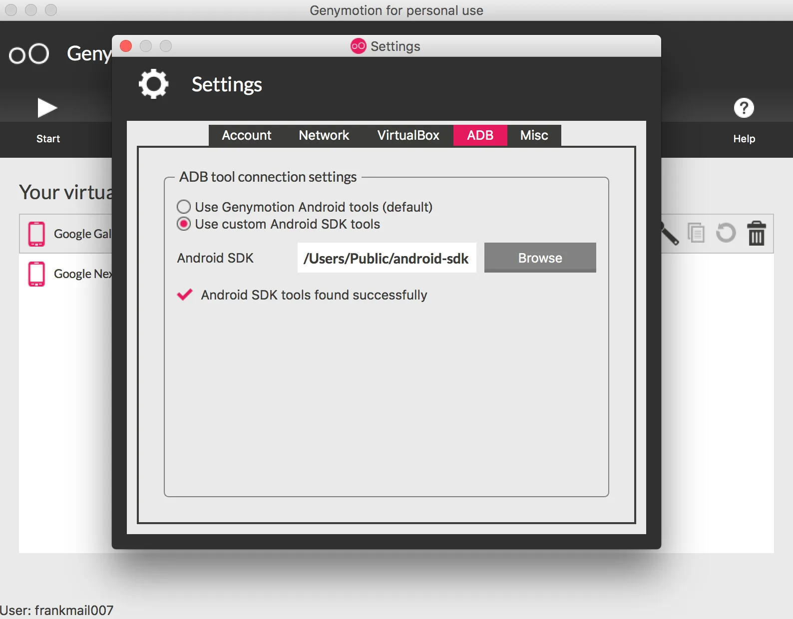This screenshot has width=793, height=619.
Task: Open Help question mark icon
Action: pos(744,108)
